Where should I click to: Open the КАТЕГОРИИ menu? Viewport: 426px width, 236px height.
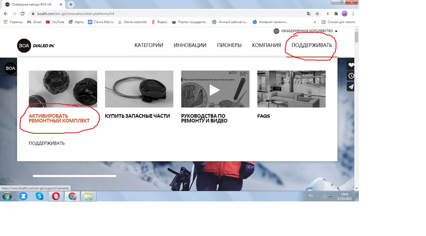(x=149, y=45)
